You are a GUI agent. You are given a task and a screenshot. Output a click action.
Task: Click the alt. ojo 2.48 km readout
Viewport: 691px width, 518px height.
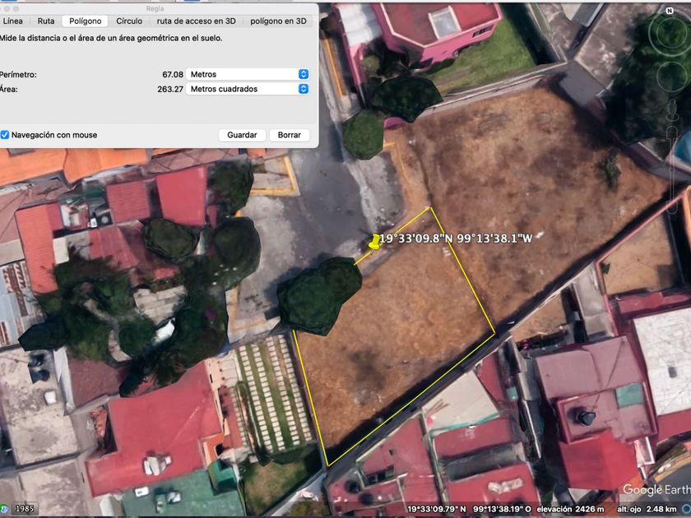[647, 509]
